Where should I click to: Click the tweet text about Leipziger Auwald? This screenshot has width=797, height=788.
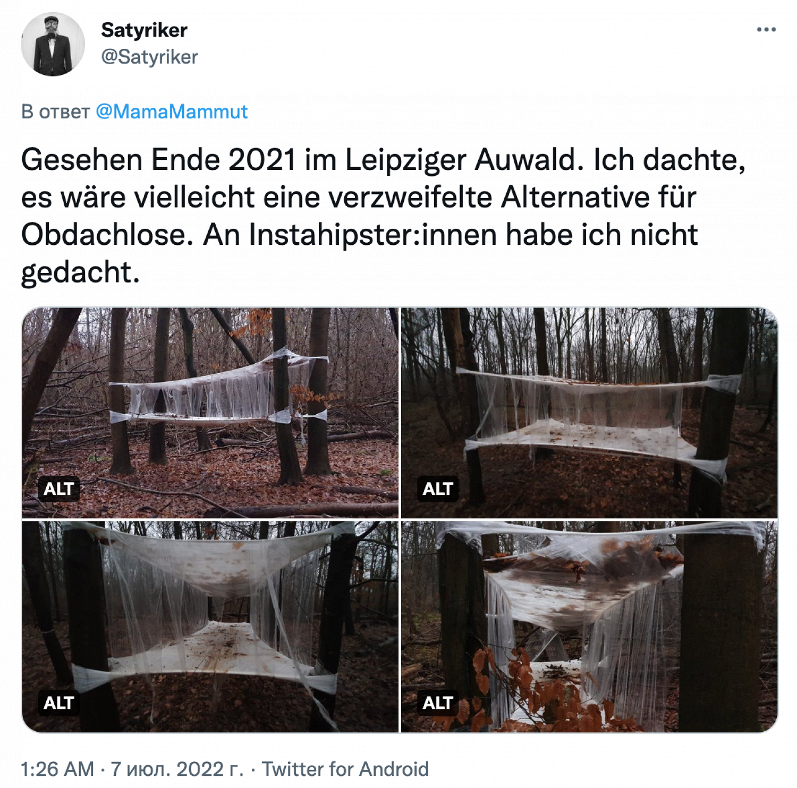pyautogui.click(x=384, y=216)
